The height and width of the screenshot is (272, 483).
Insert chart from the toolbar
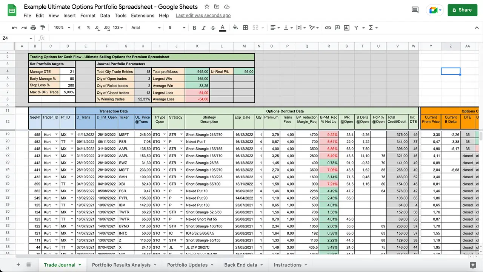pos(347,28)
